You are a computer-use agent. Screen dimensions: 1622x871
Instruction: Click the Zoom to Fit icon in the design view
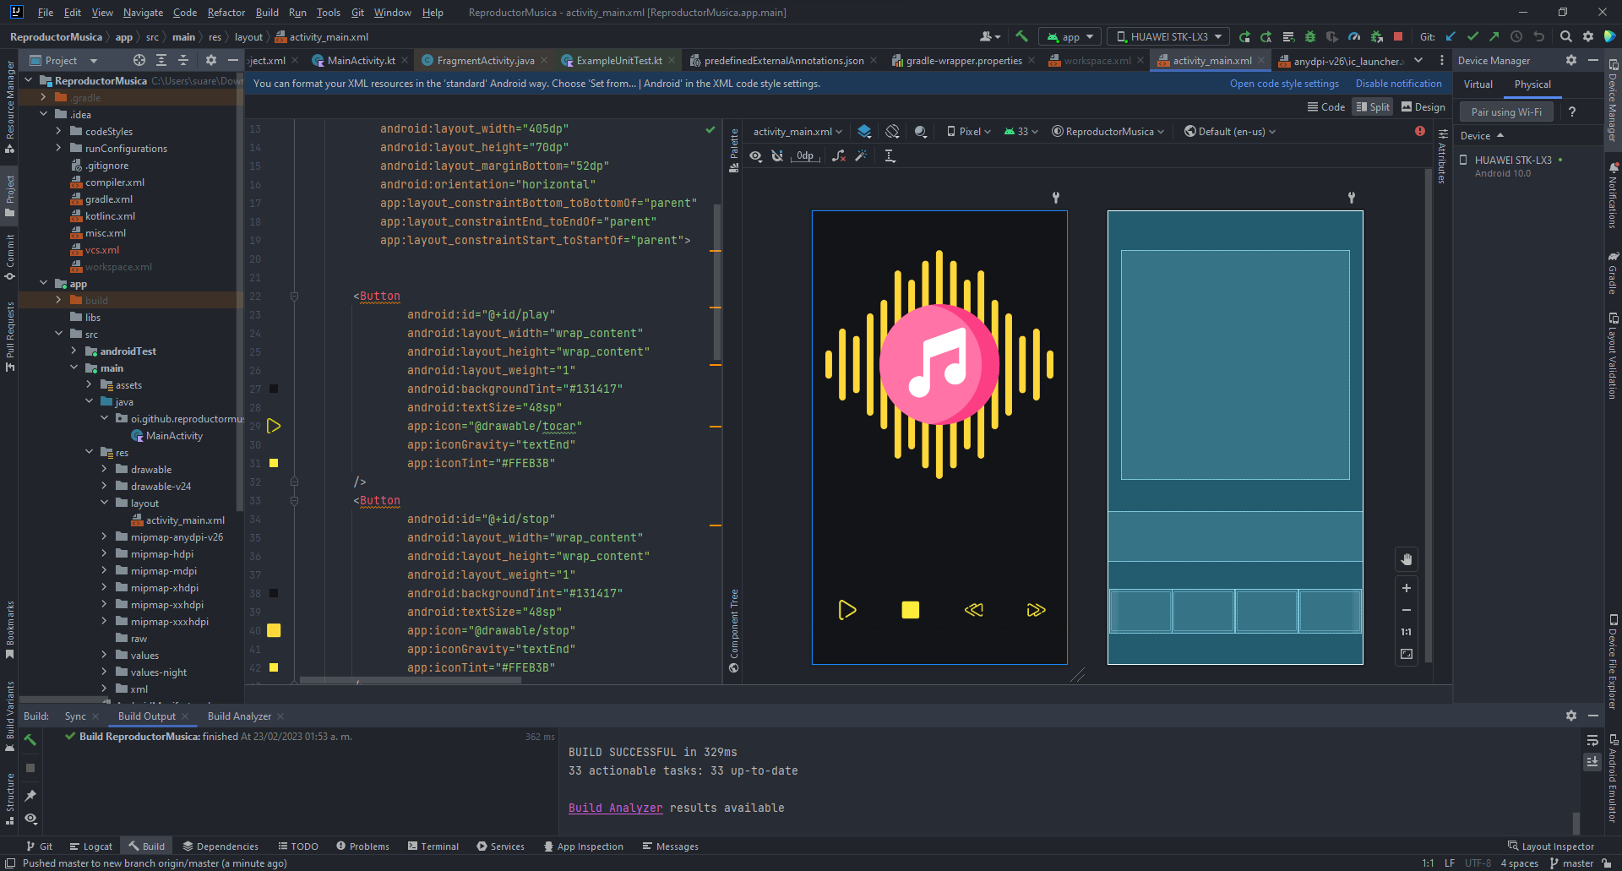point(1407,654)
